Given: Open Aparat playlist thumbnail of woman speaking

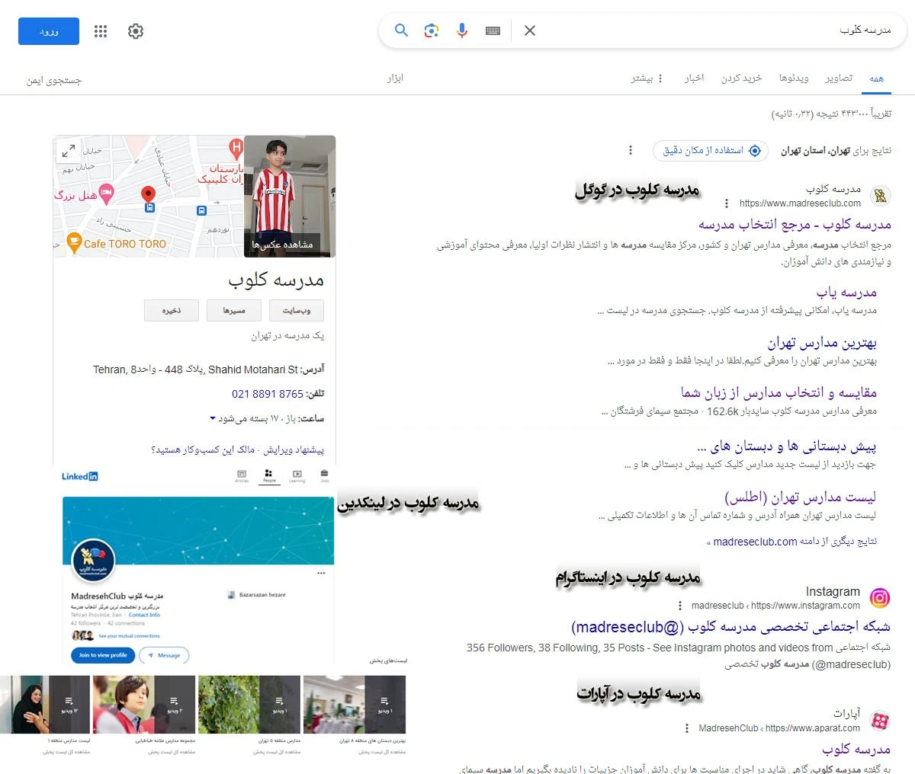Looking at the screenshot, I should coord(45,705).
